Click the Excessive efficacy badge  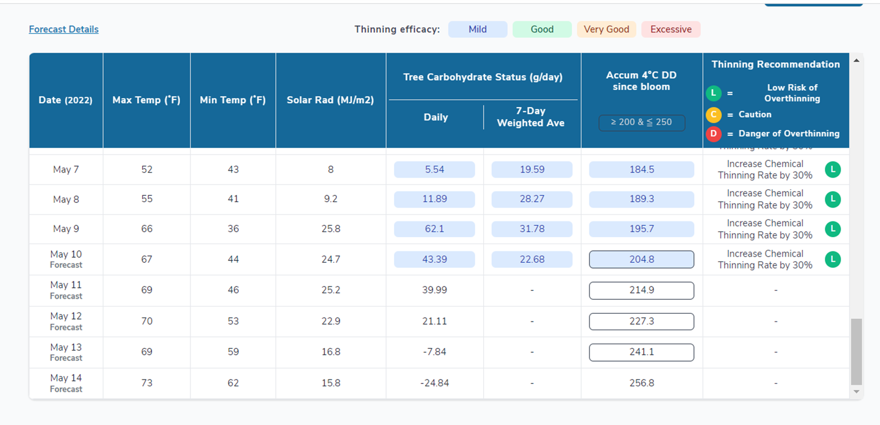tap(670, 29)
